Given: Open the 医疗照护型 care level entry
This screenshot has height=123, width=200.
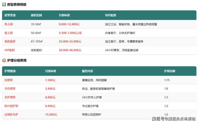Looking at the screenshot, I should click(x=11, y=106).
